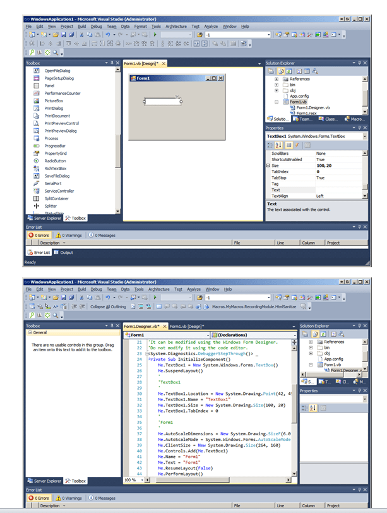The width and height of the screenshot is (387, 513).
Task: Open Form1 class dropdown in lower editor
Action: click(x=208, y=335)
